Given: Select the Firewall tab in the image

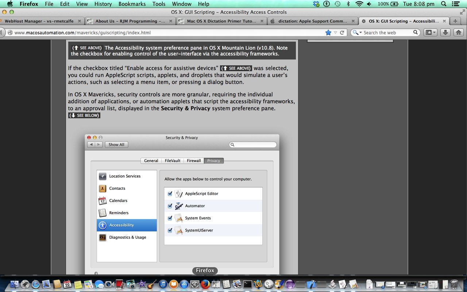Looking at the screenshot, I should point(194,161).
